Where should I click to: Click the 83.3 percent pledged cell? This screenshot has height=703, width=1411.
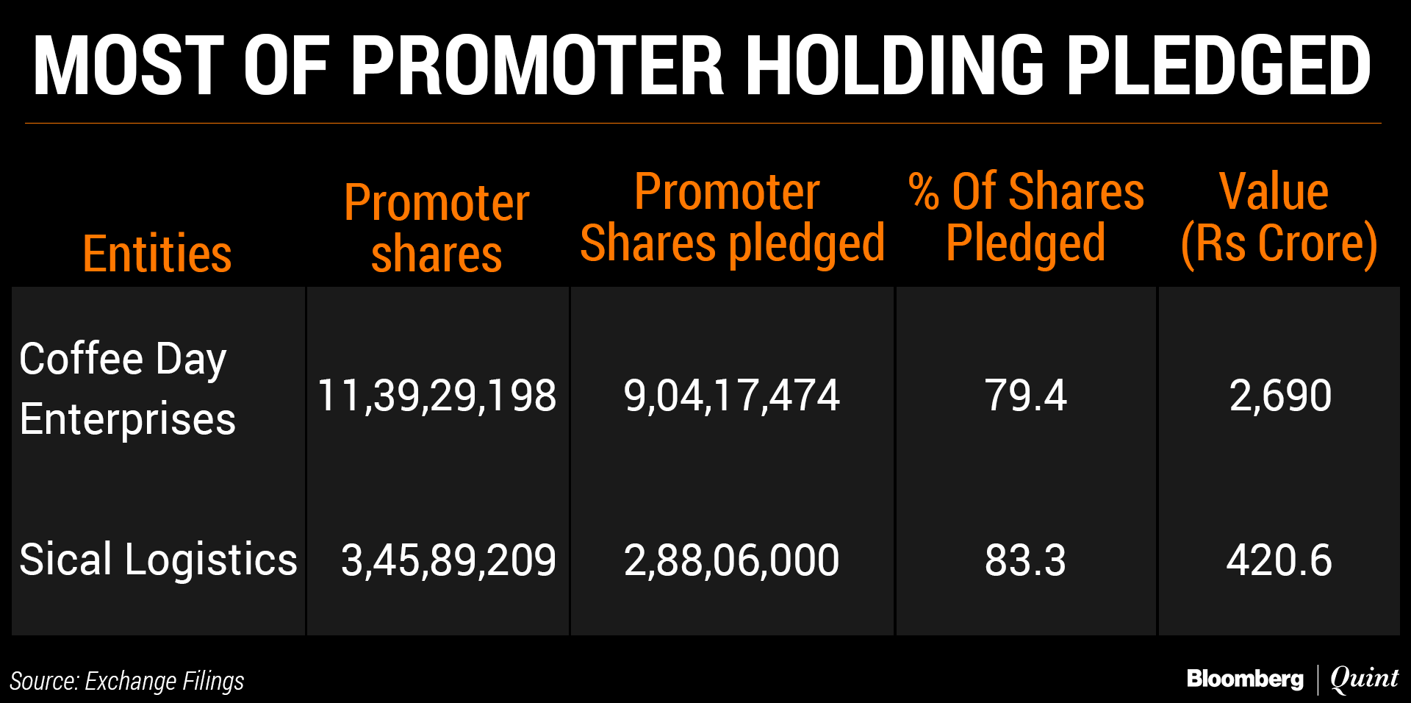[1025, 560]
